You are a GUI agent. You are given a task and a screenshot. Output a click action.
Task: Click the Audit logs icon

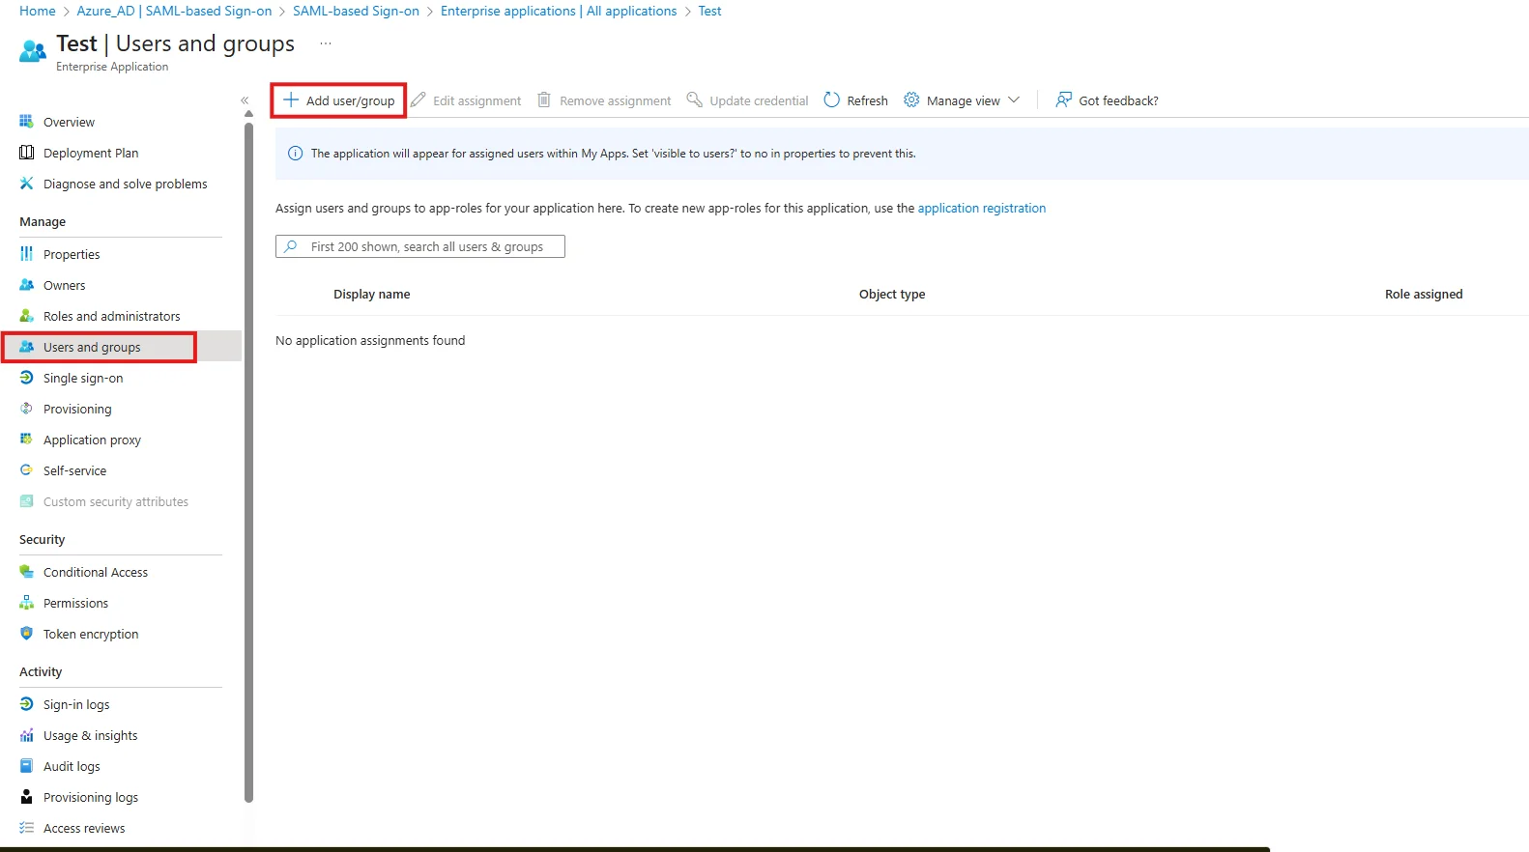point(26,766)
